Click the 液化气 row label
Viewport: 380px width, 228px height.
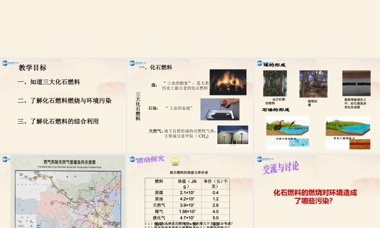coord(159,218)
